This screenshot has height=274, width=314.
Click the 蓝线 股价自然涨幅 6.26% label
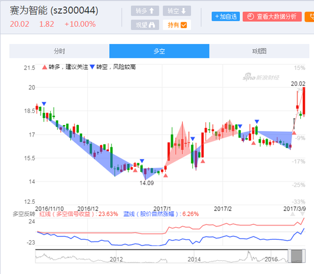pos(161,214)
